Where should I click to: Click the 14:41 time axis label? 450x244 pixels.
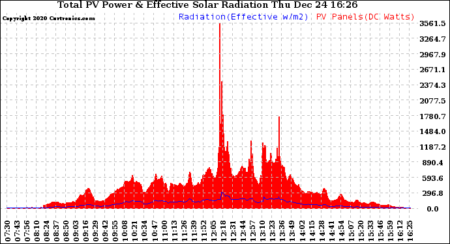coord(331,231)
